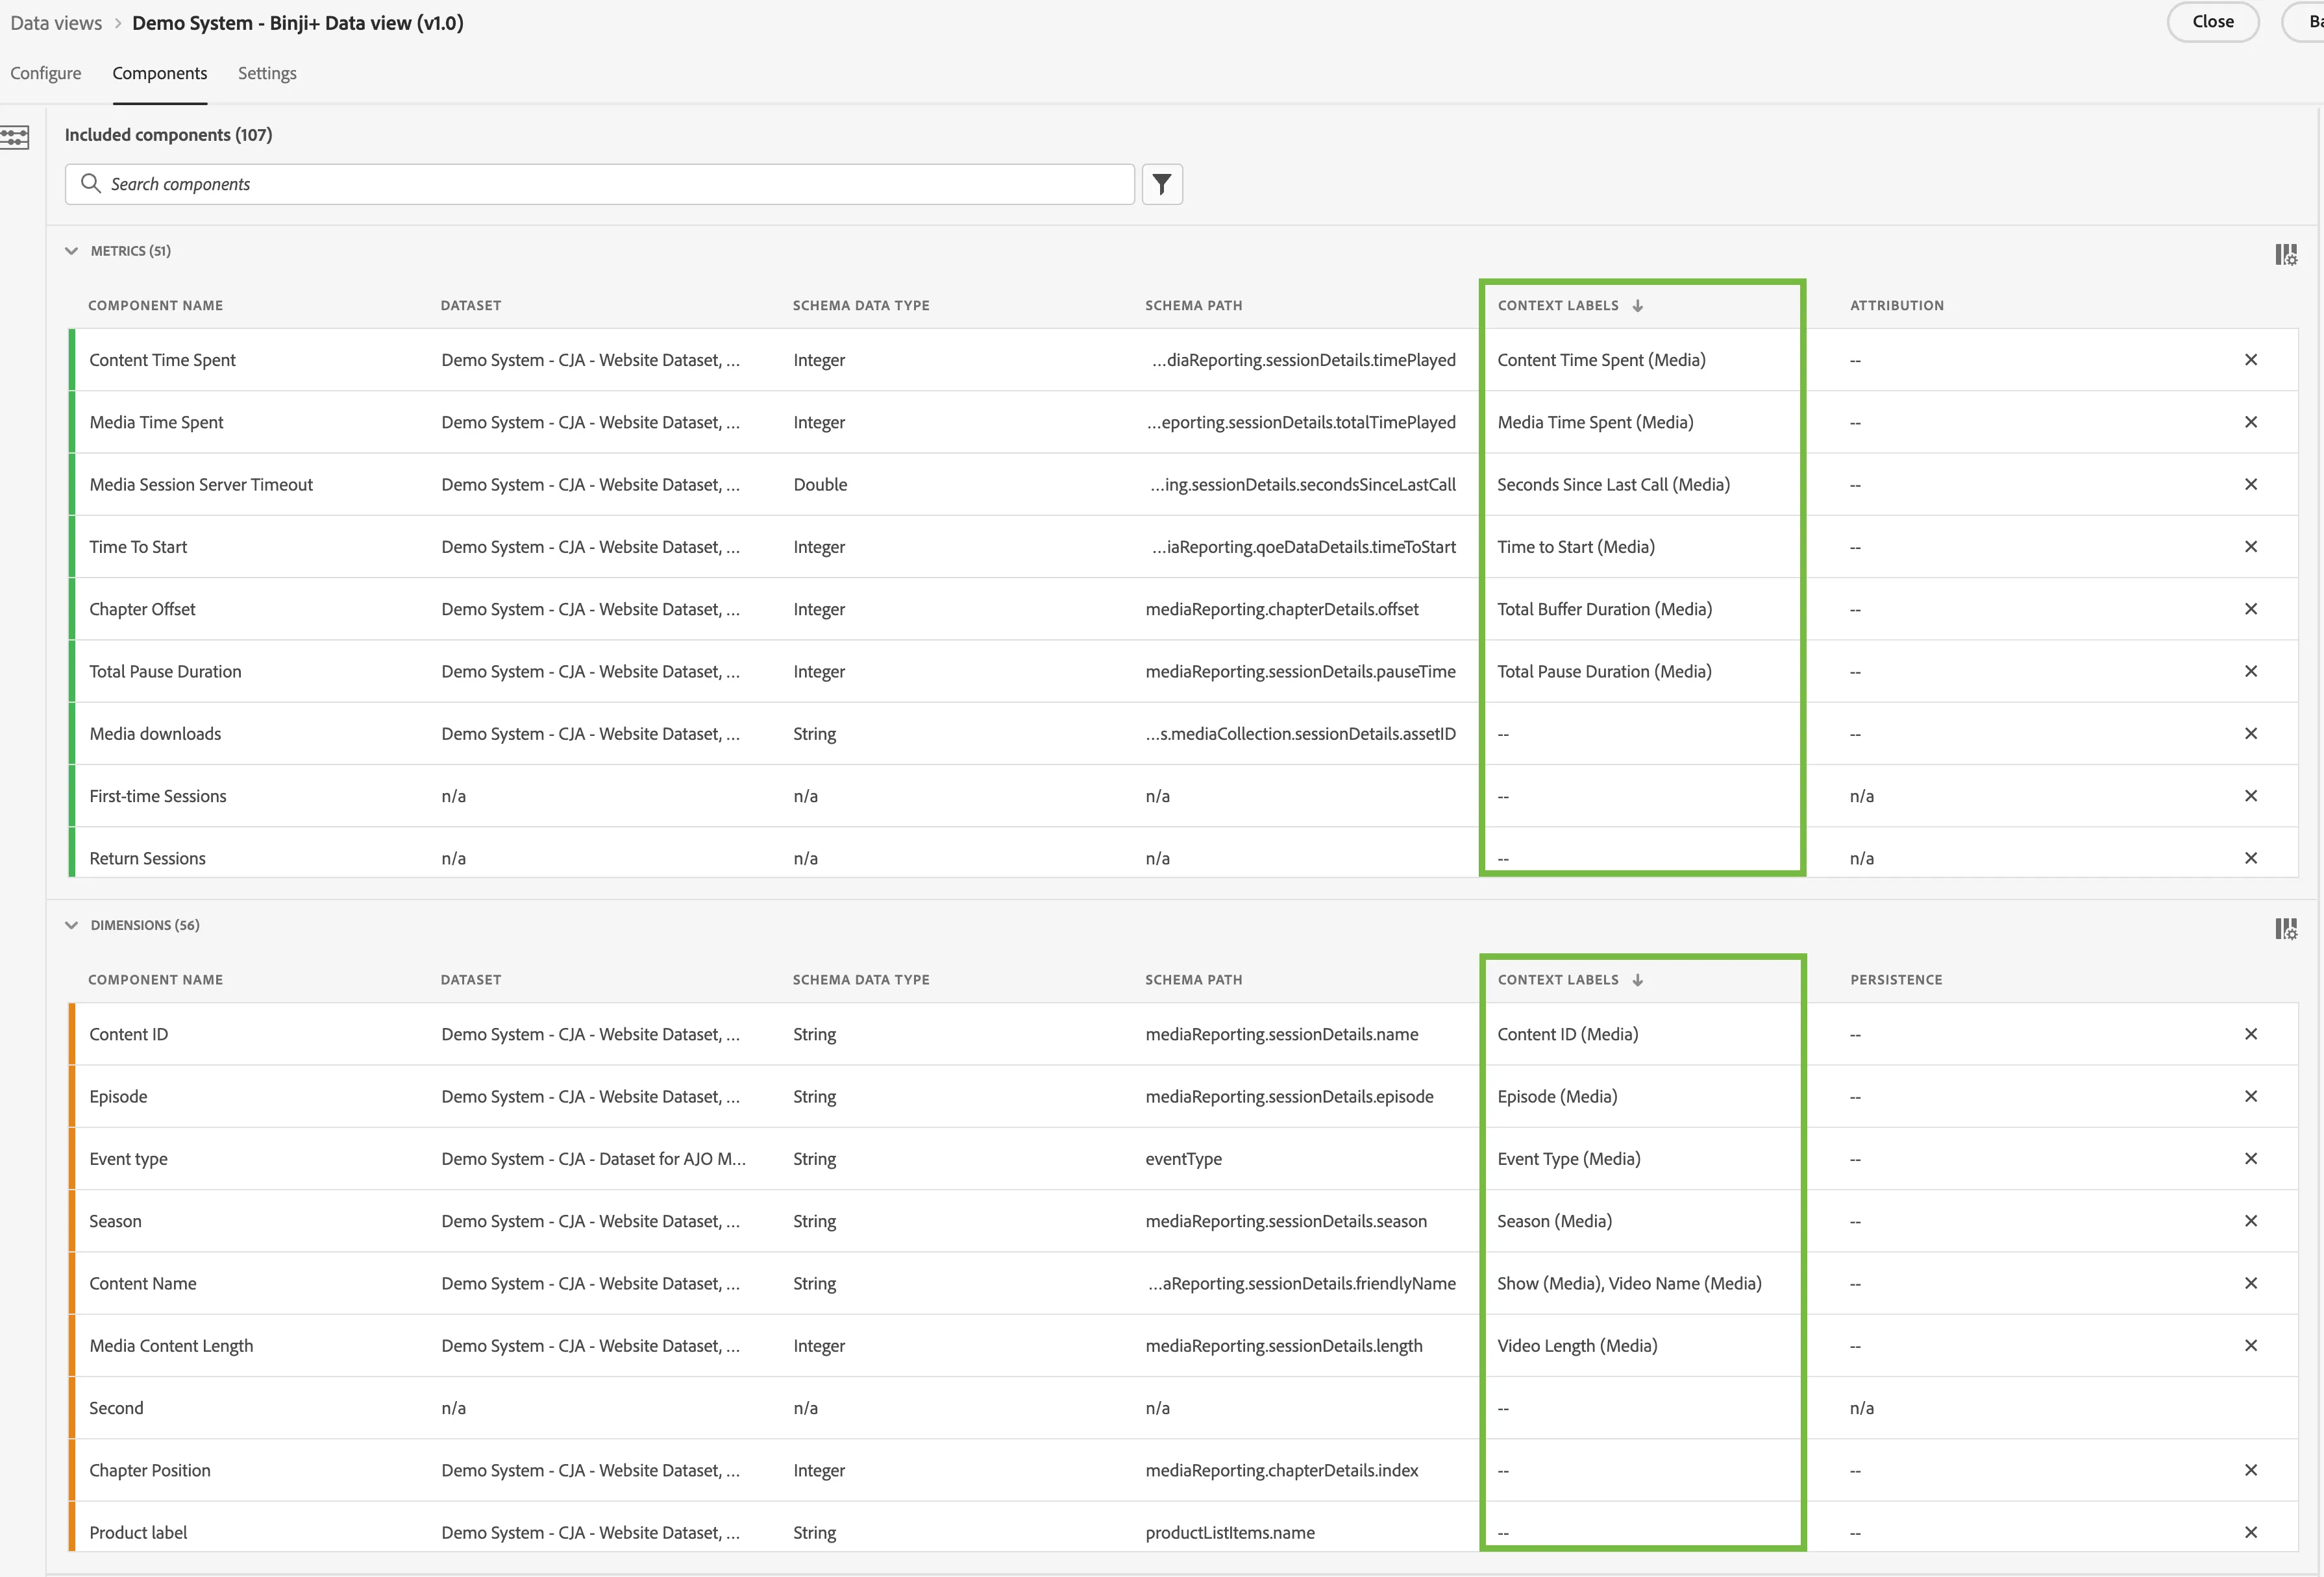Open Dimensions table column settings icon
The image size is (2324, 1577).
[x=2285, y=929]
